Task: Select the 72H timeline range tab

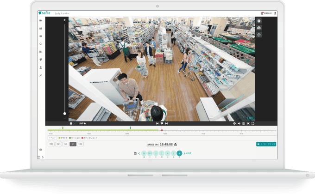Action: (x=51, y=144)
